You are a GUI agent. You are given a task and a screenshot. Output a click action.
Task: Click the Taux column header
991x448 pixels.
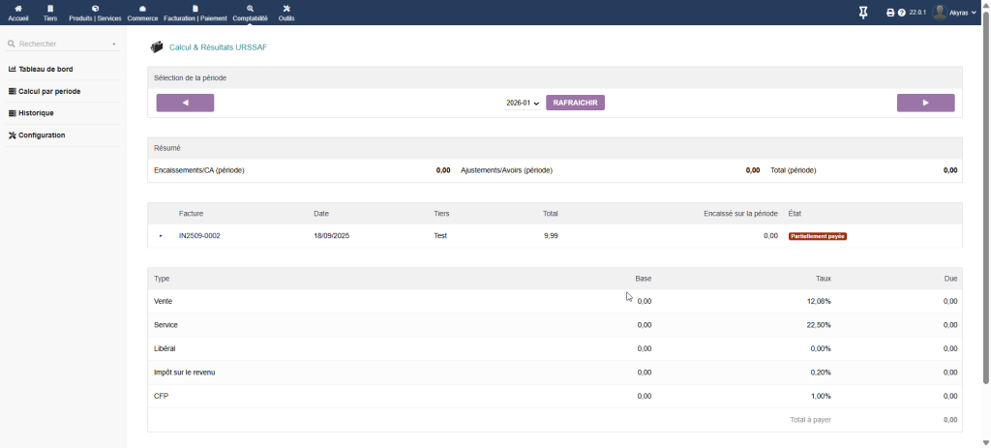823,279
